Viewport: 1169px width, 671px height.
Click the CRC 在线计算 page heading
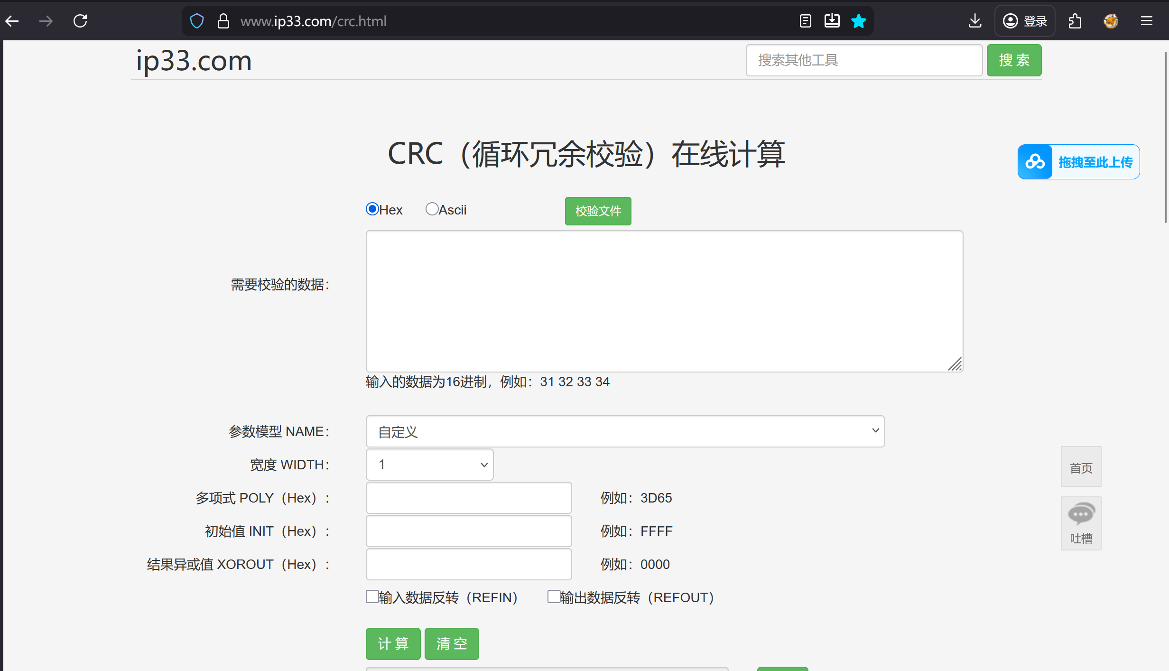pyautogui.click(x=586, y=154)
